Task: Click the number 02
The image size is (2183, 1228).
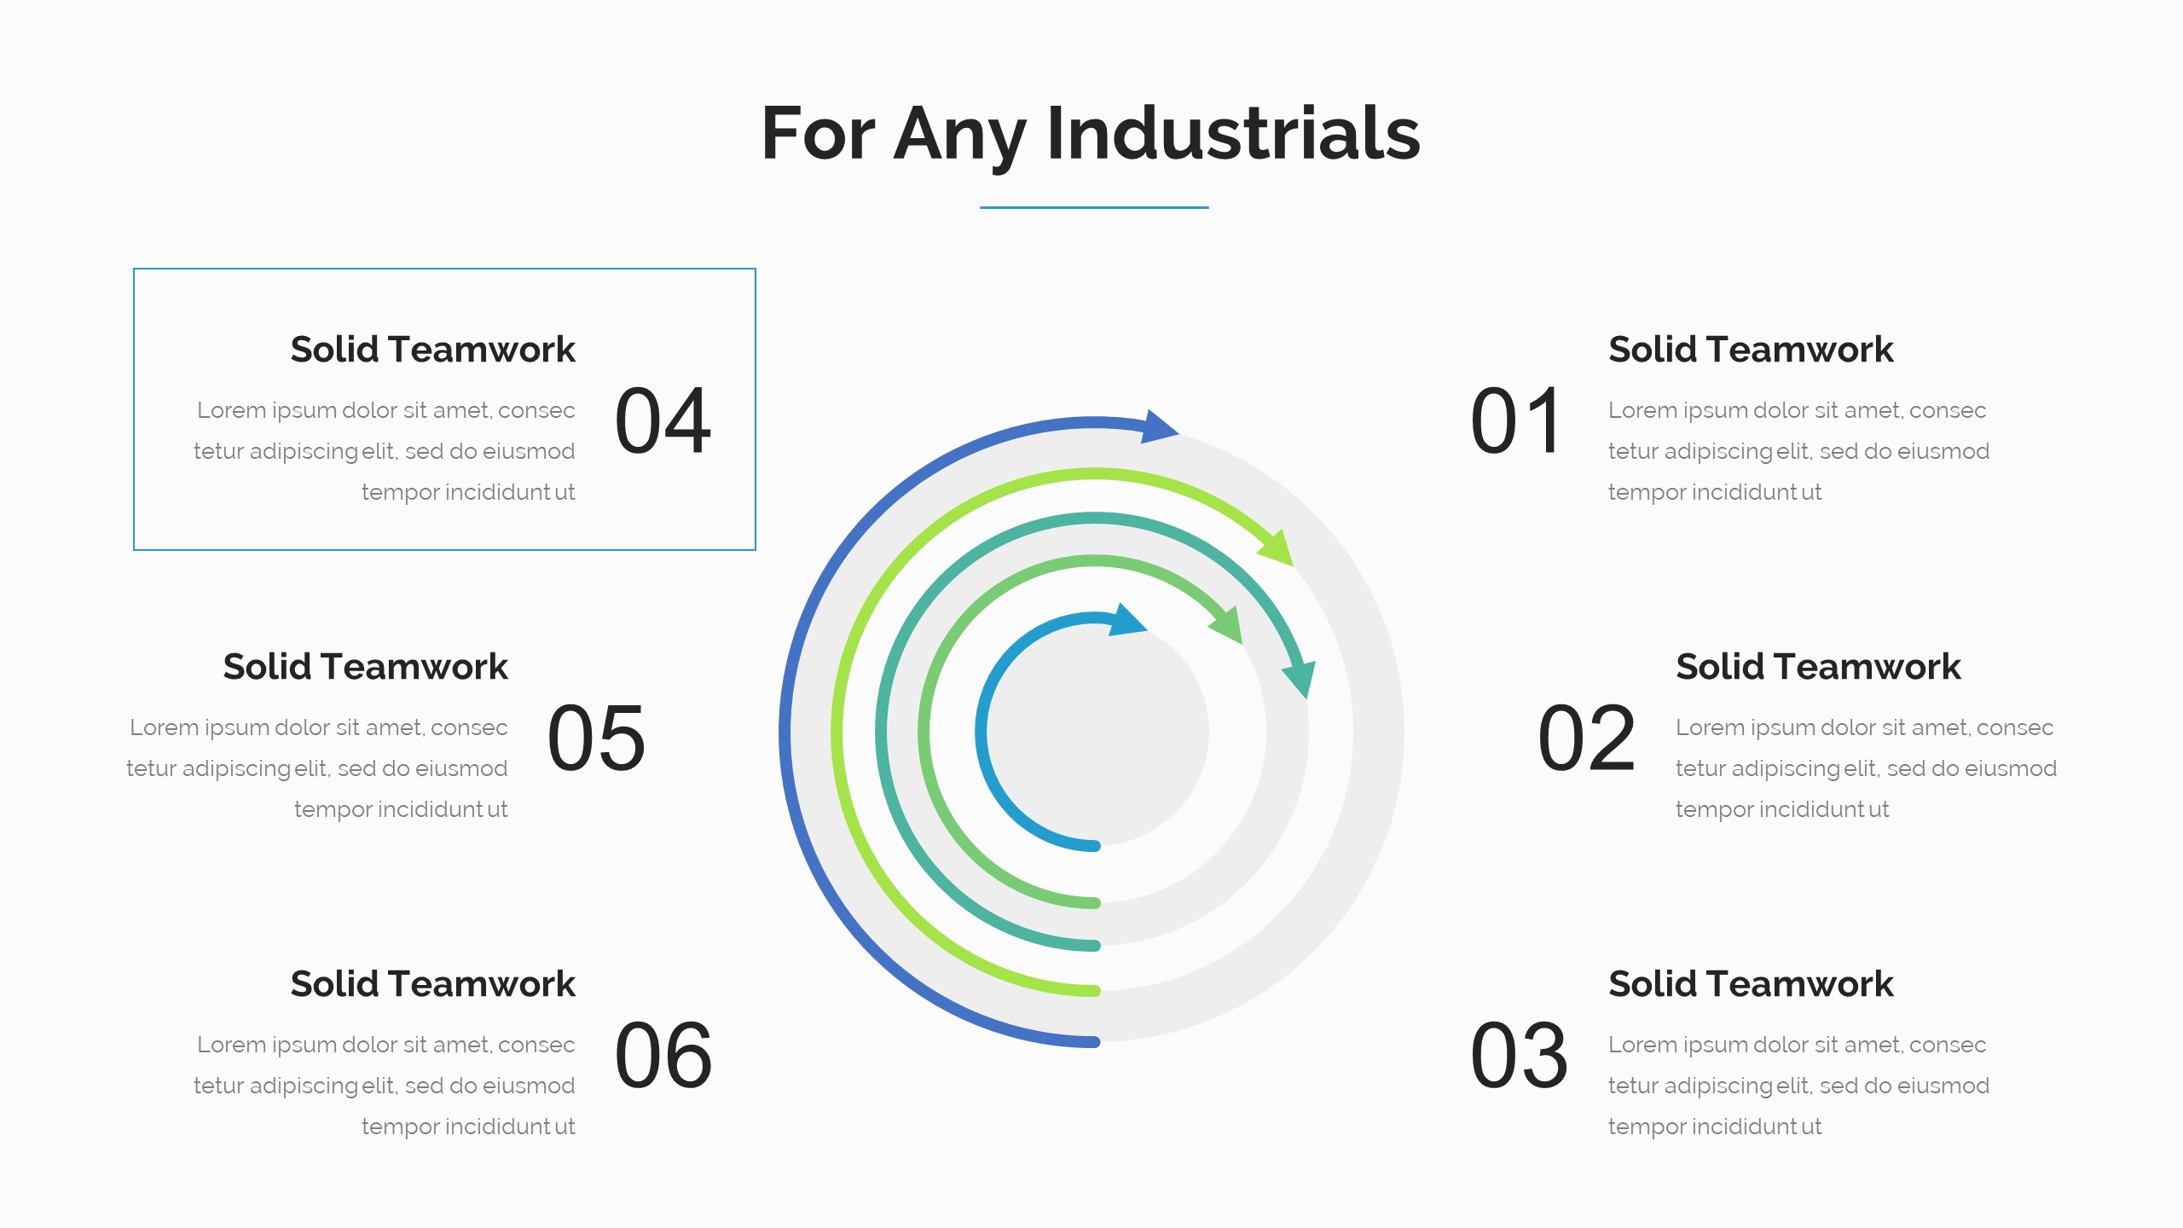Action: coord(1586,738)
